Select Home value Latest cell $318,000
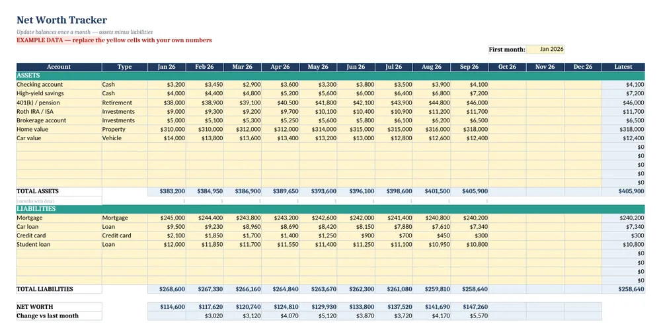The image size is (661, 336). [x=623, y=130]
